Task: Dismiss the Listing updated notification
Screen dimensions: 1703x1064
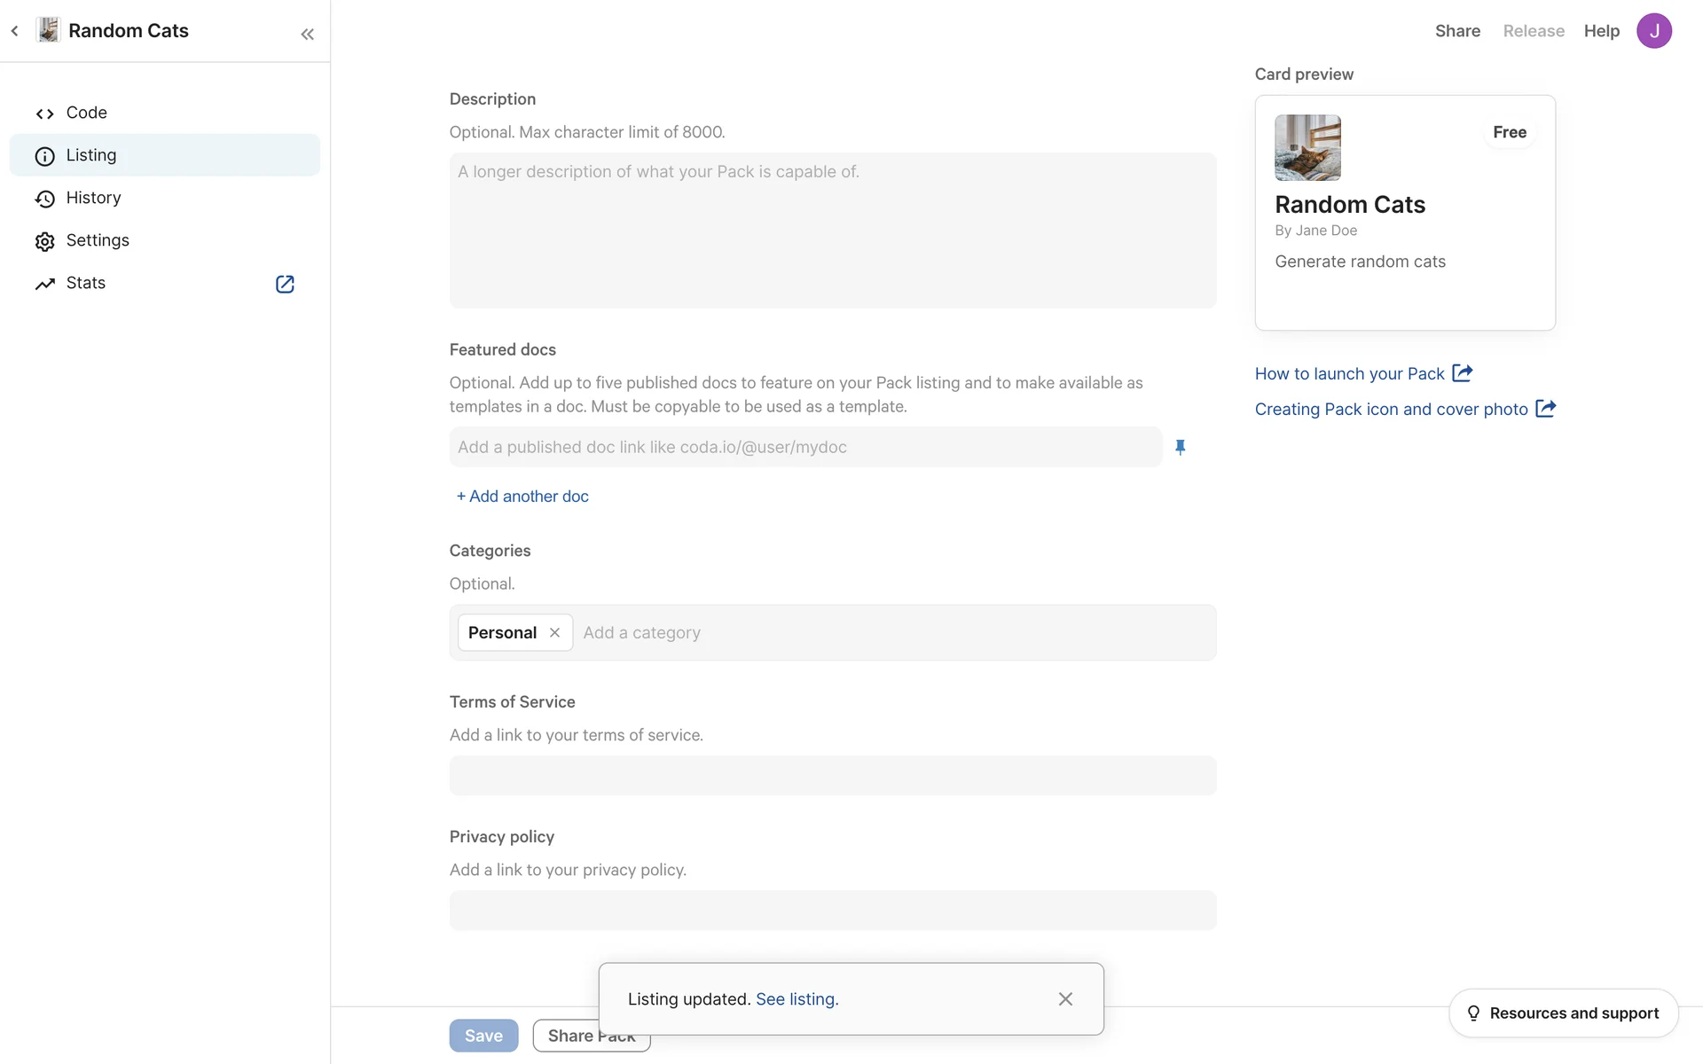Action: (x=1065, y=999)
